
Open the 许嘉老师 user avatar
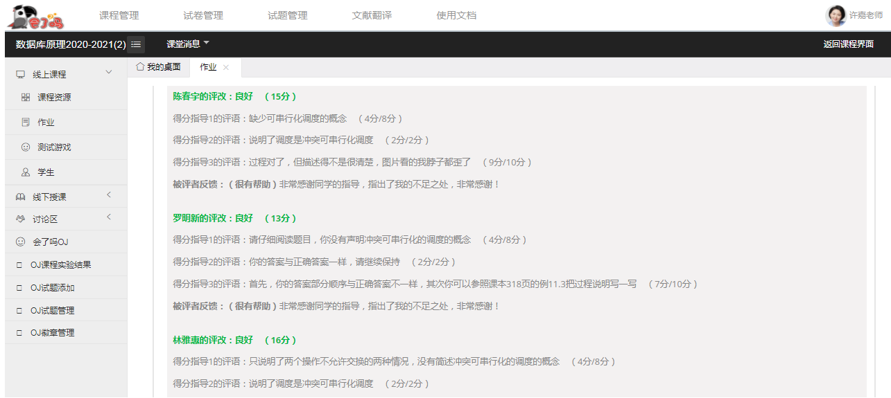[x=836, y=15]
